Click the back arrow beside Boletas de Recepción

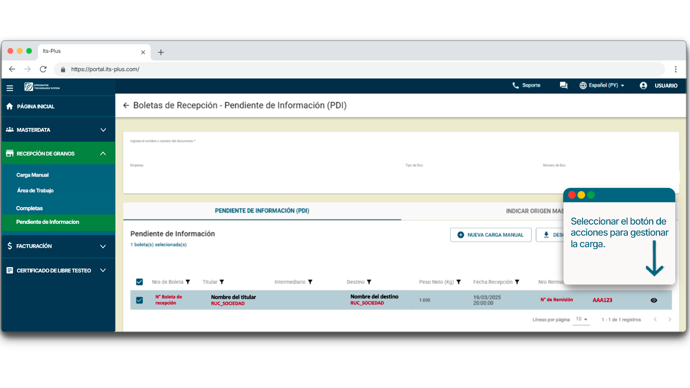(x=126, y=105)
